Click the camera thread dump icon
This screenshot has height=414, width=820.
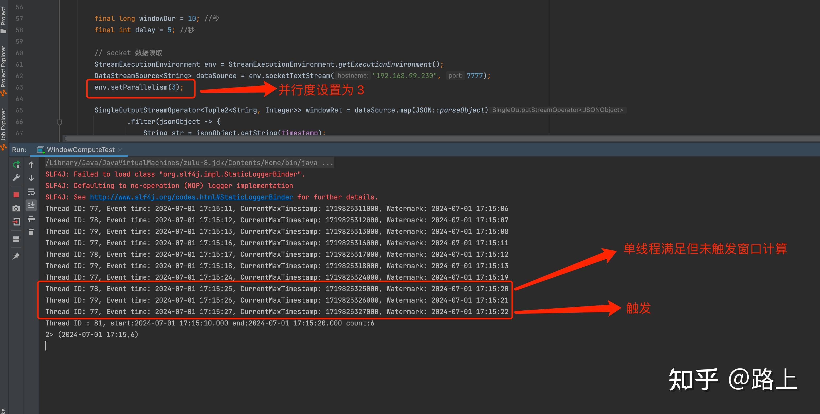pyautogui.click(x=16, y=208)
